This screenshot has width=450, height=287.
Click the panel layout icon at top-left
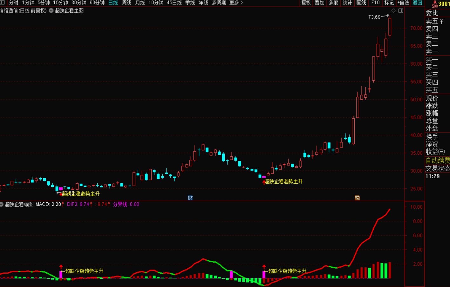click(x=3, y=3)
